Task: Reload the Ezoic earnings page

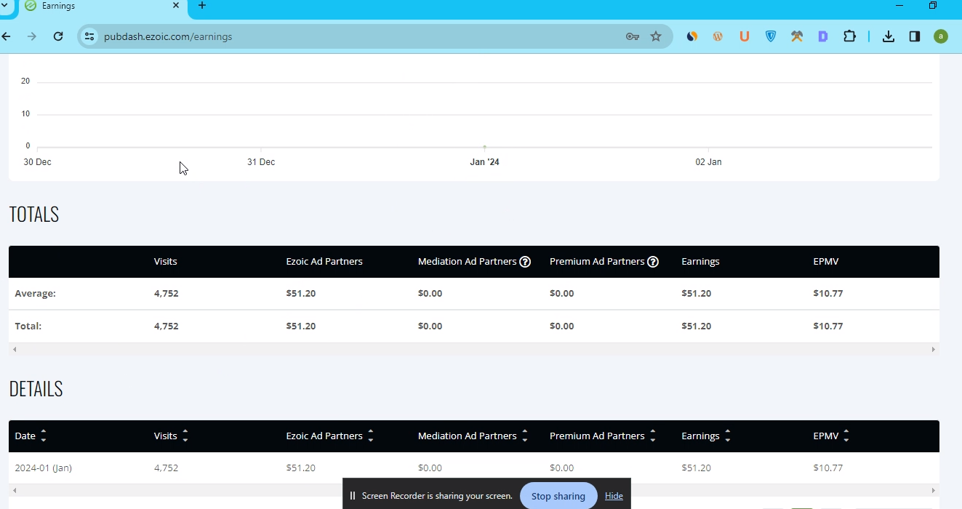Action: pos(58,36)
